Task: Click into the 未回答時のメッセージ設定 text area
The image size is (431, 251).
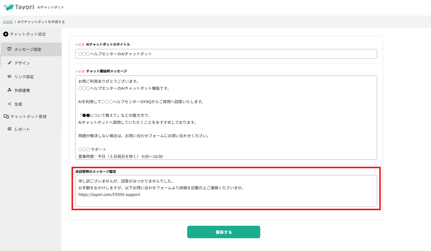Action: (226, 191)
